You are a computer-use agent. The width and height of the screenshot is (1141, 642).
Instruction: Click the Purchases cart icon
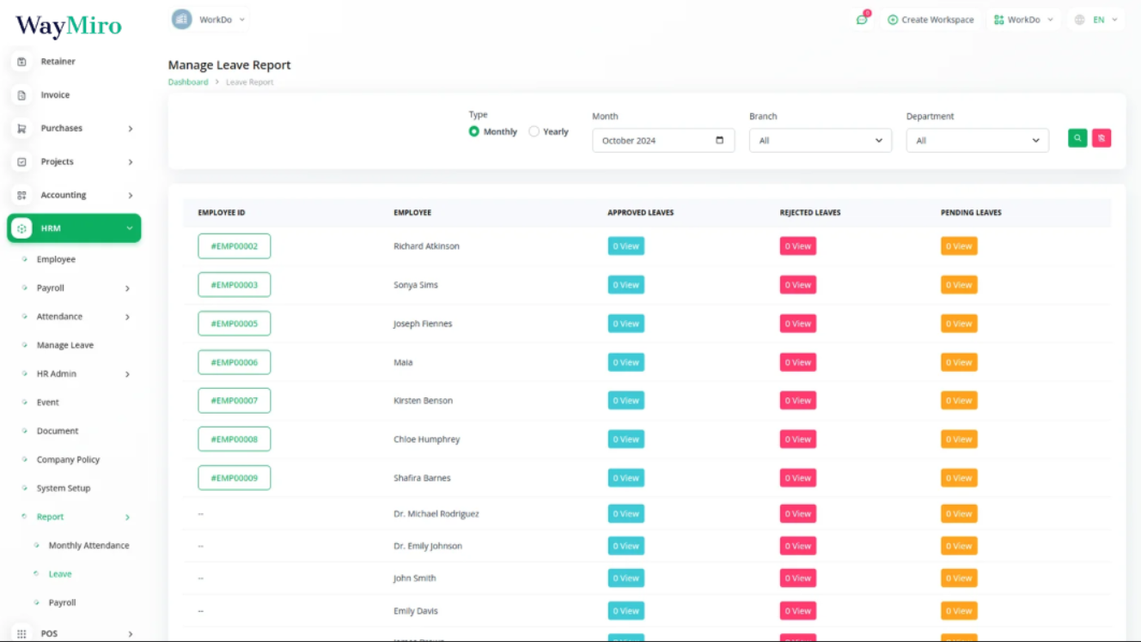click(x=22, y=129)
